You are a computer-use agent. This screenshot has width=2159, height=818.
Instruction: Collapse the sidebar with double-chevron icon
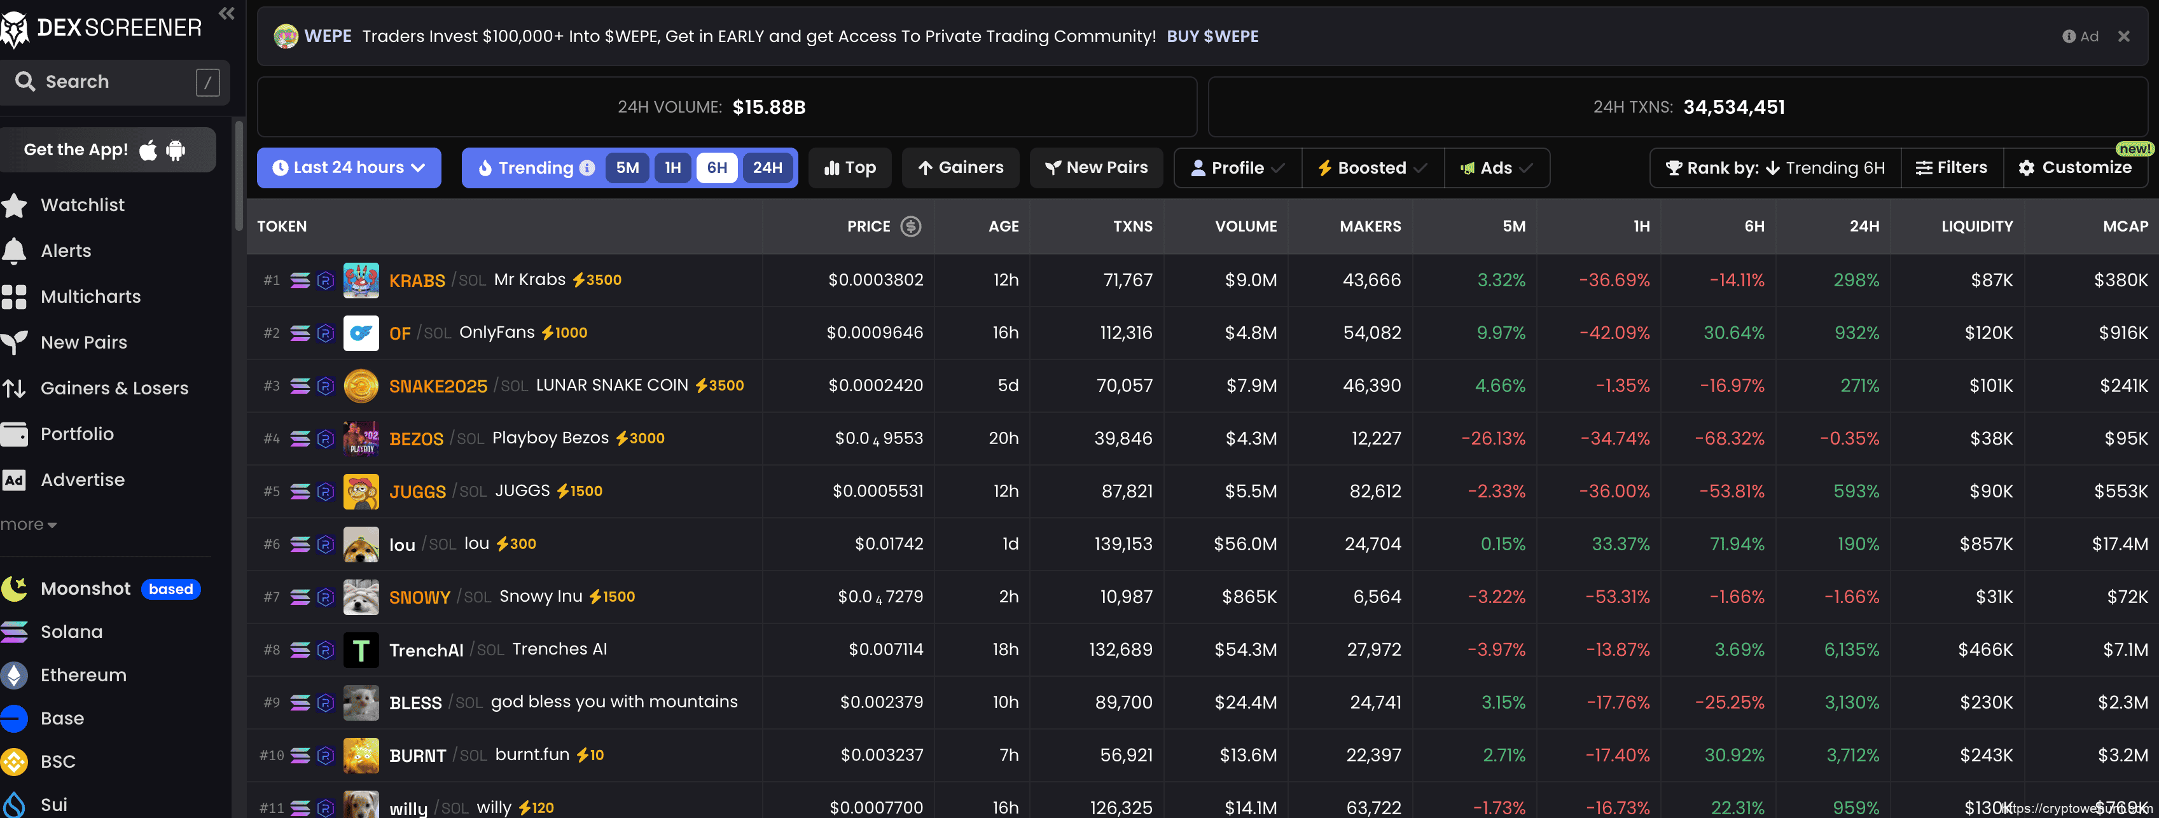coord(226,13)
